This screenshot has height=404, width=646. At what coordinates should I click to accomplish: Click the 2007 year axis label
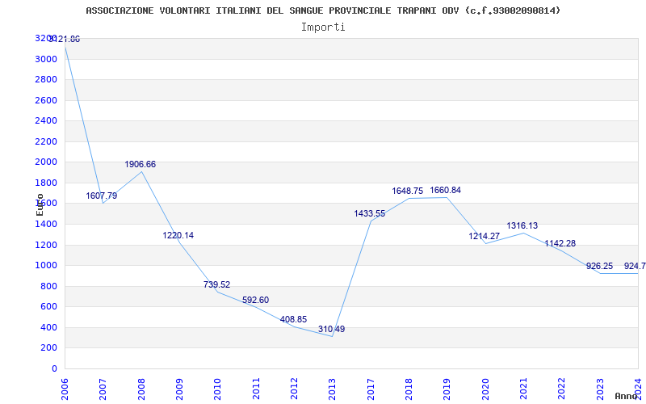103,389
